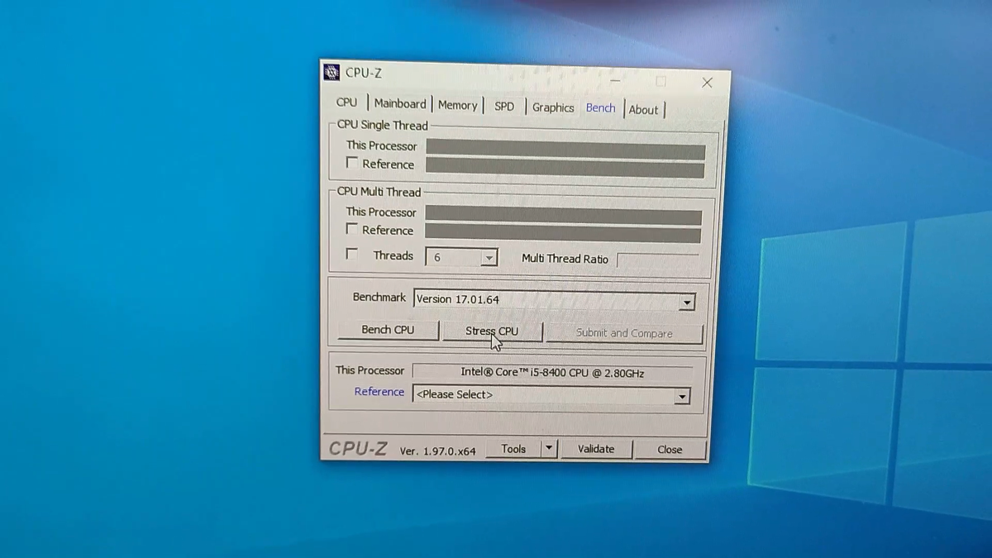Minimize the CPU-Z window
This screenshot has height=558, width=992.
pyautogui.click(x=615, y=80)
